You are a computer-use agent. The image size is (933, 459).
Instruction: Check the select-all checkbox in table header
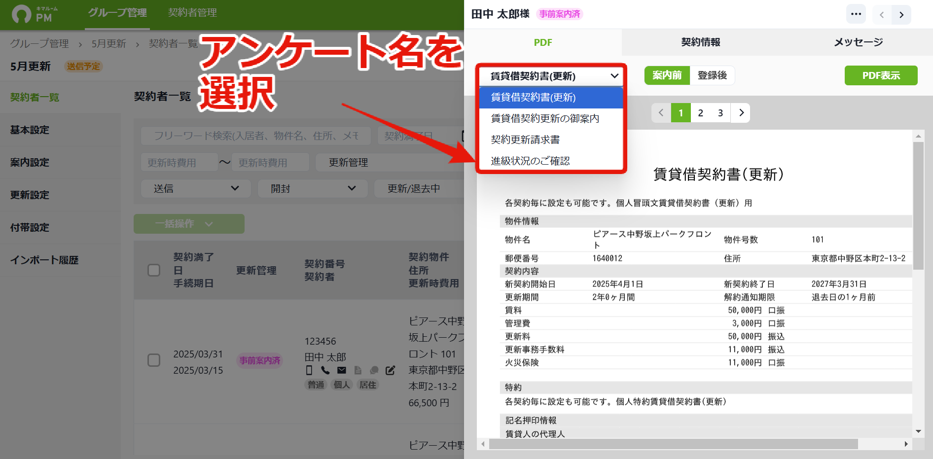[x=154, y=270]
